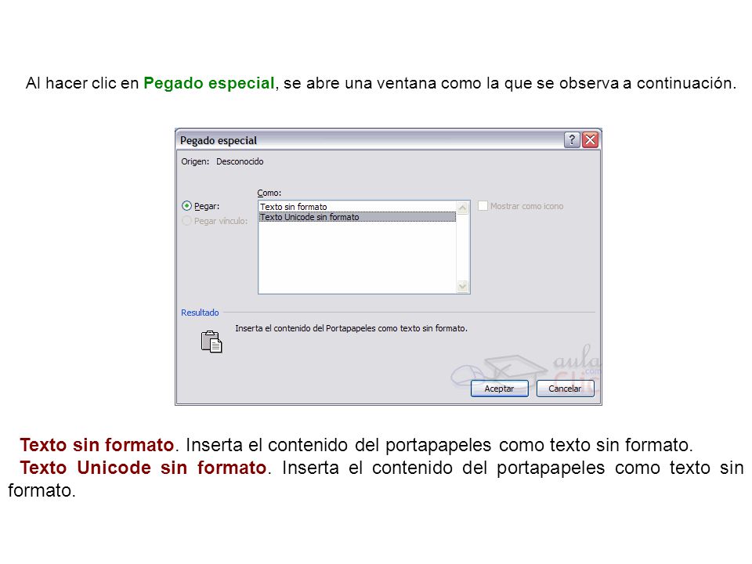Screen dimensions: 752x564
Task: Click the list scrollbar up arrow
Action: coord(462,208)
